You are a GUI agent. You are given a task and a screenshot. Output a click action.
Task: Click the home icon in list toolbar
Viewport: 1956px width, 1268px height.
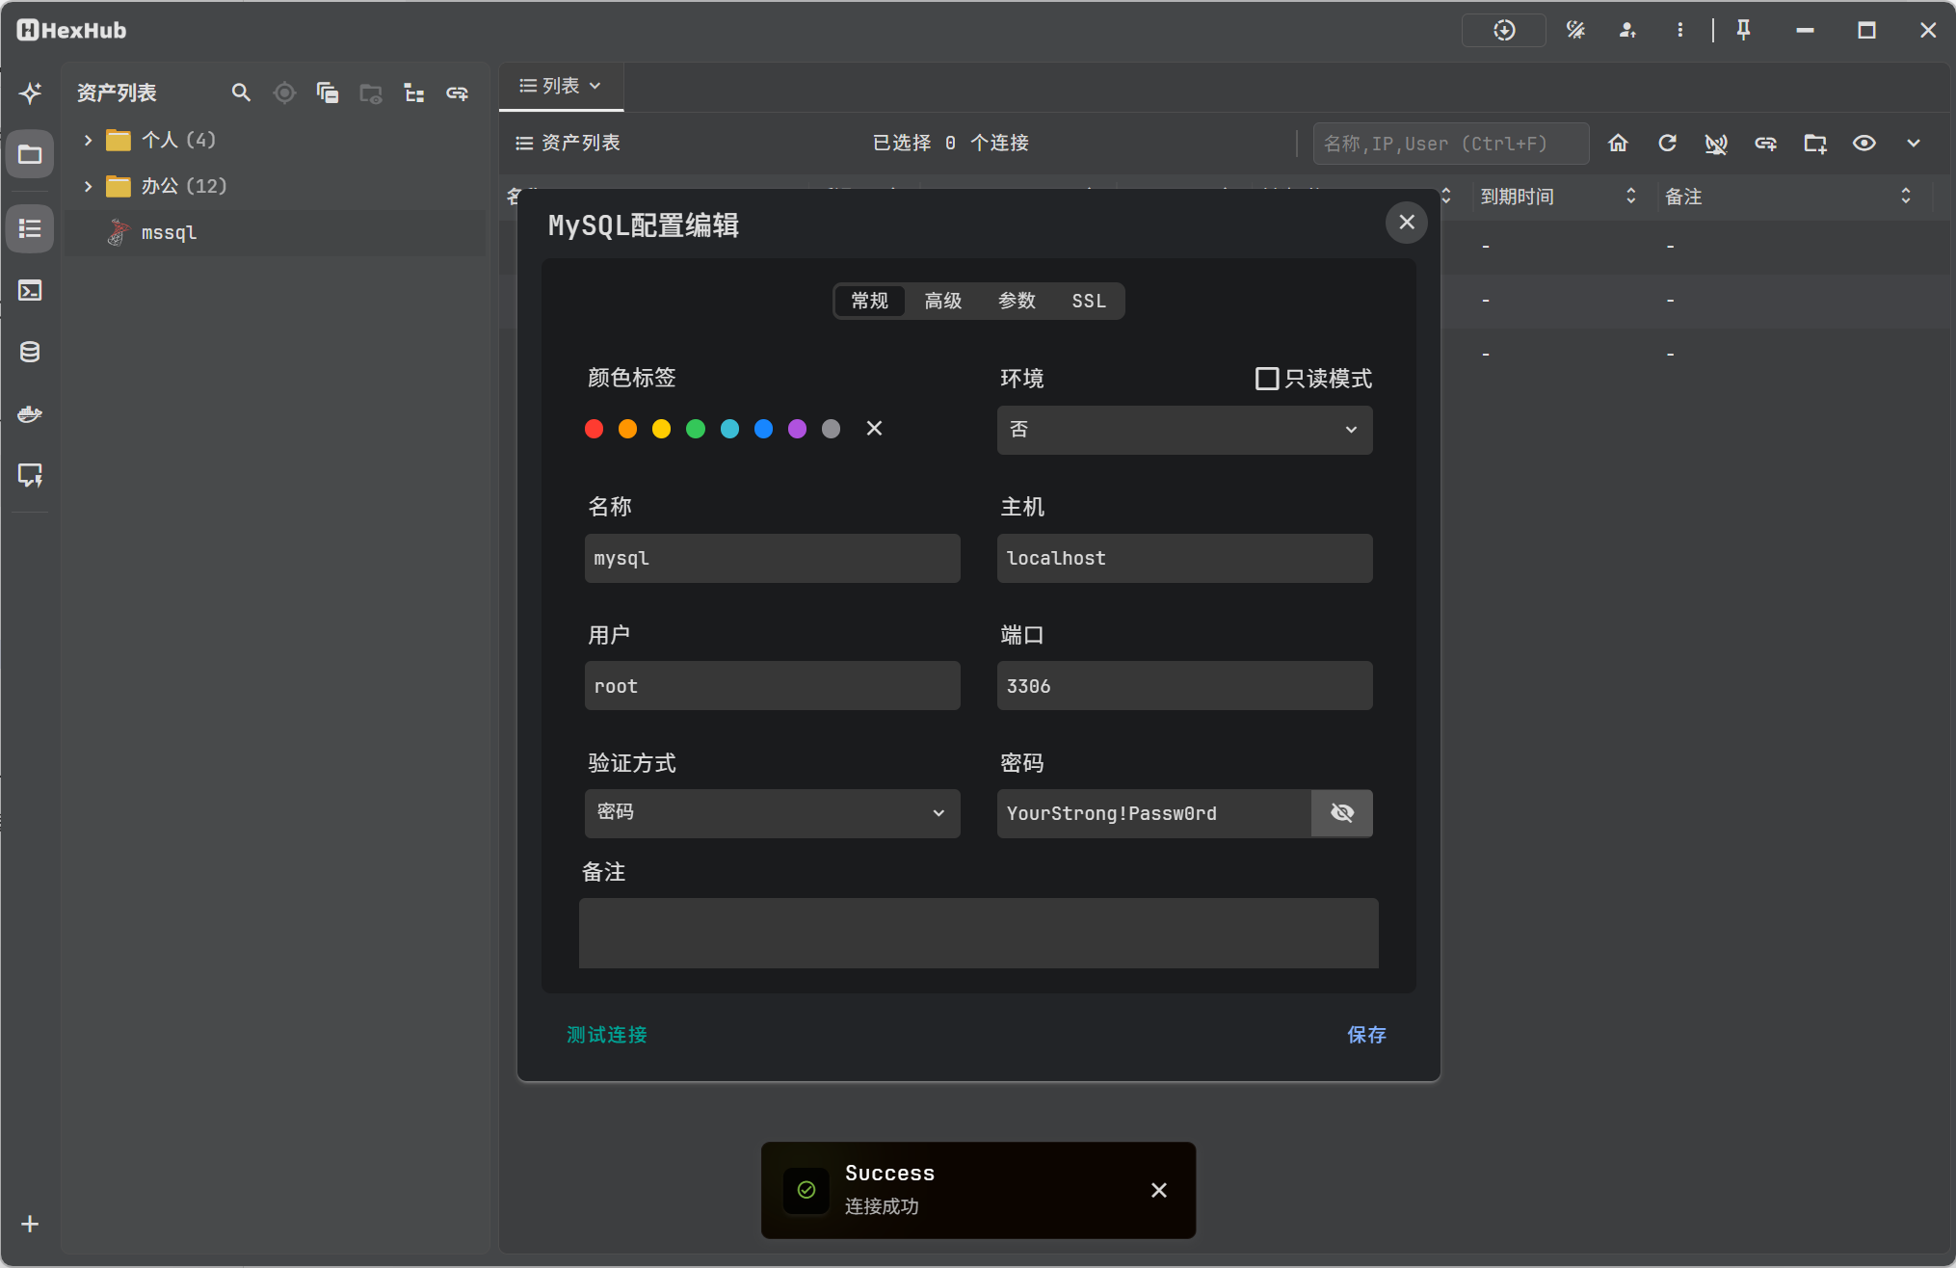coord(1618,144)
